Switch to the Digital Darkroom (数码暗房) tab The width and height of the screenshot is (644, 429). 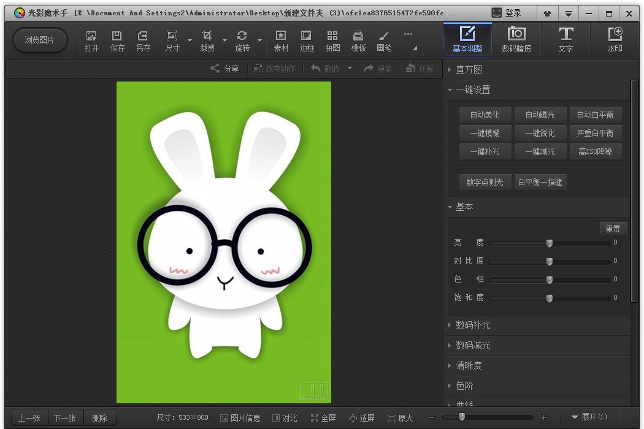pos(516,40)
